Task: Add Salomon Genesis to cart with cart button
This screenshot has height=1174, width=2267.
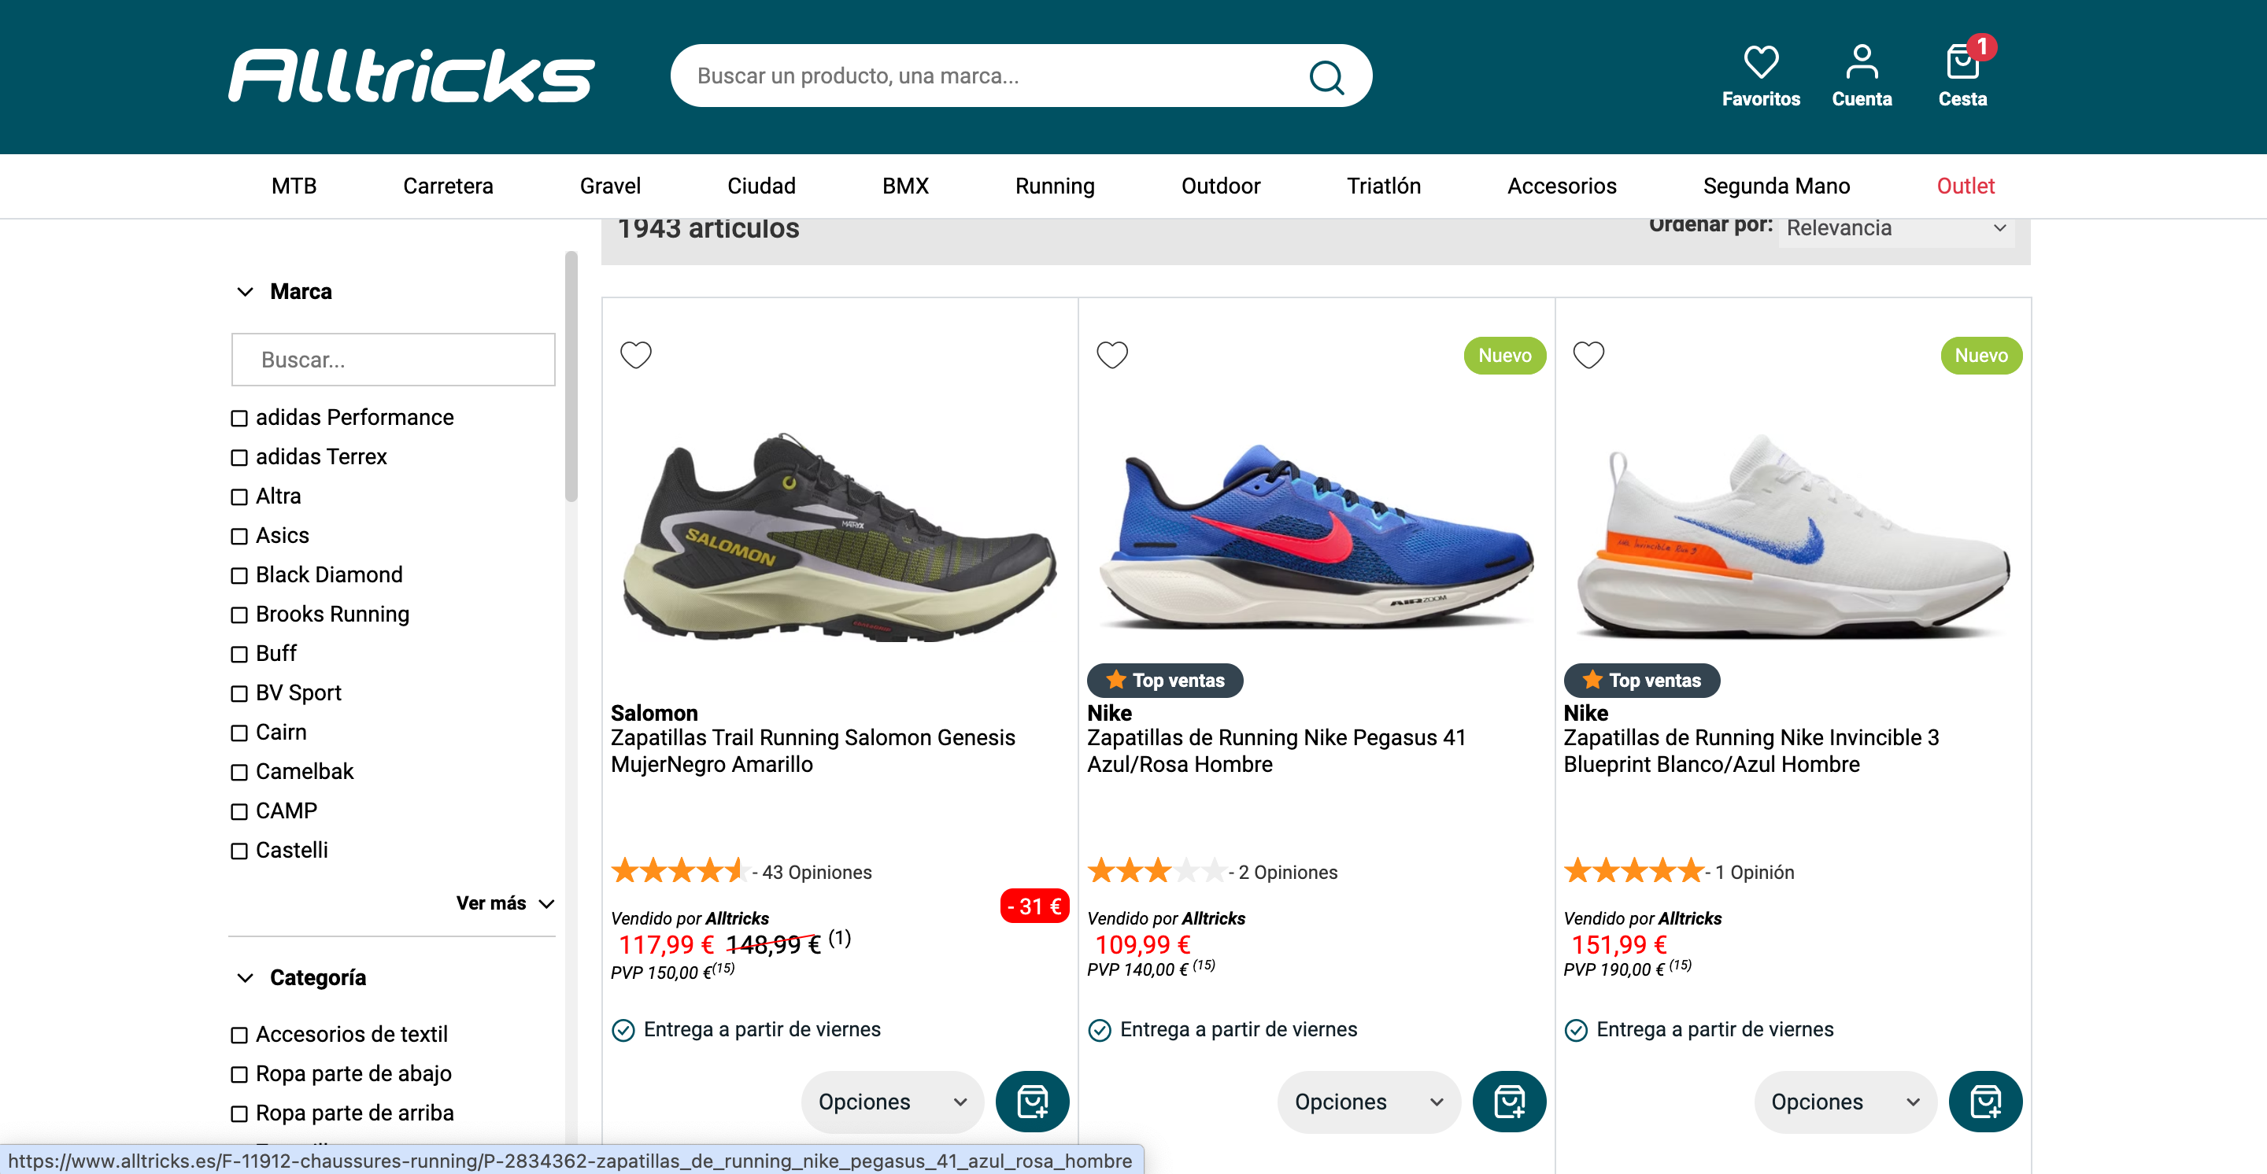Action: (x=1031, y=1101)
